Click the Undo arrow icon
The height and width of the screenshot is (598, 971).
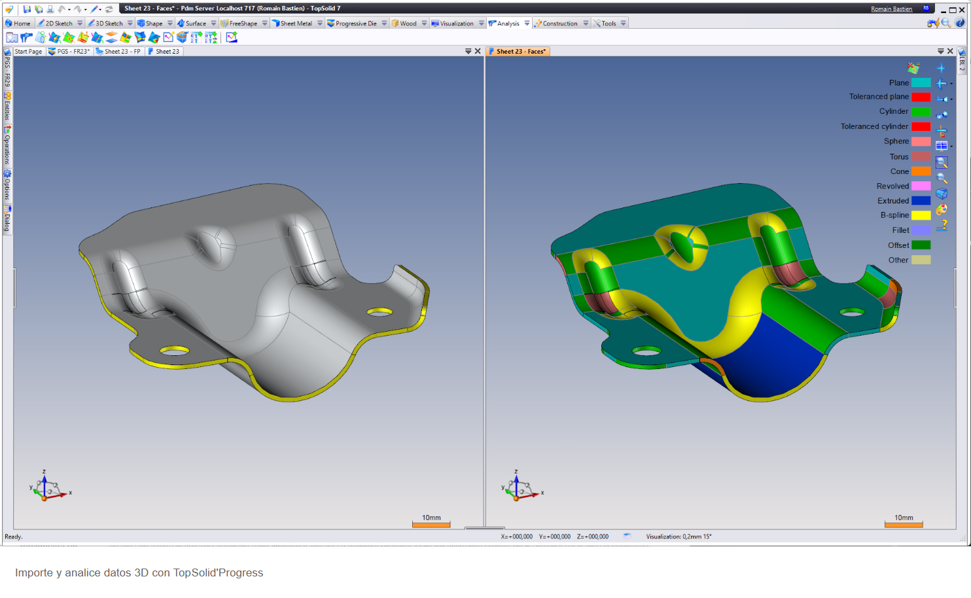click(62, 9)
